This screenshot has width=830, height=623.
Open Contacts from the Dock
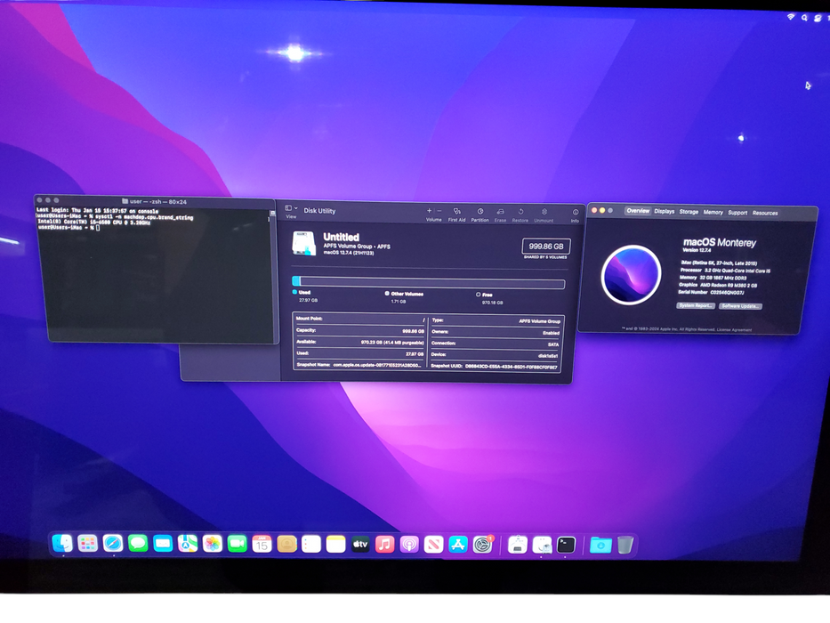[287, 544]
